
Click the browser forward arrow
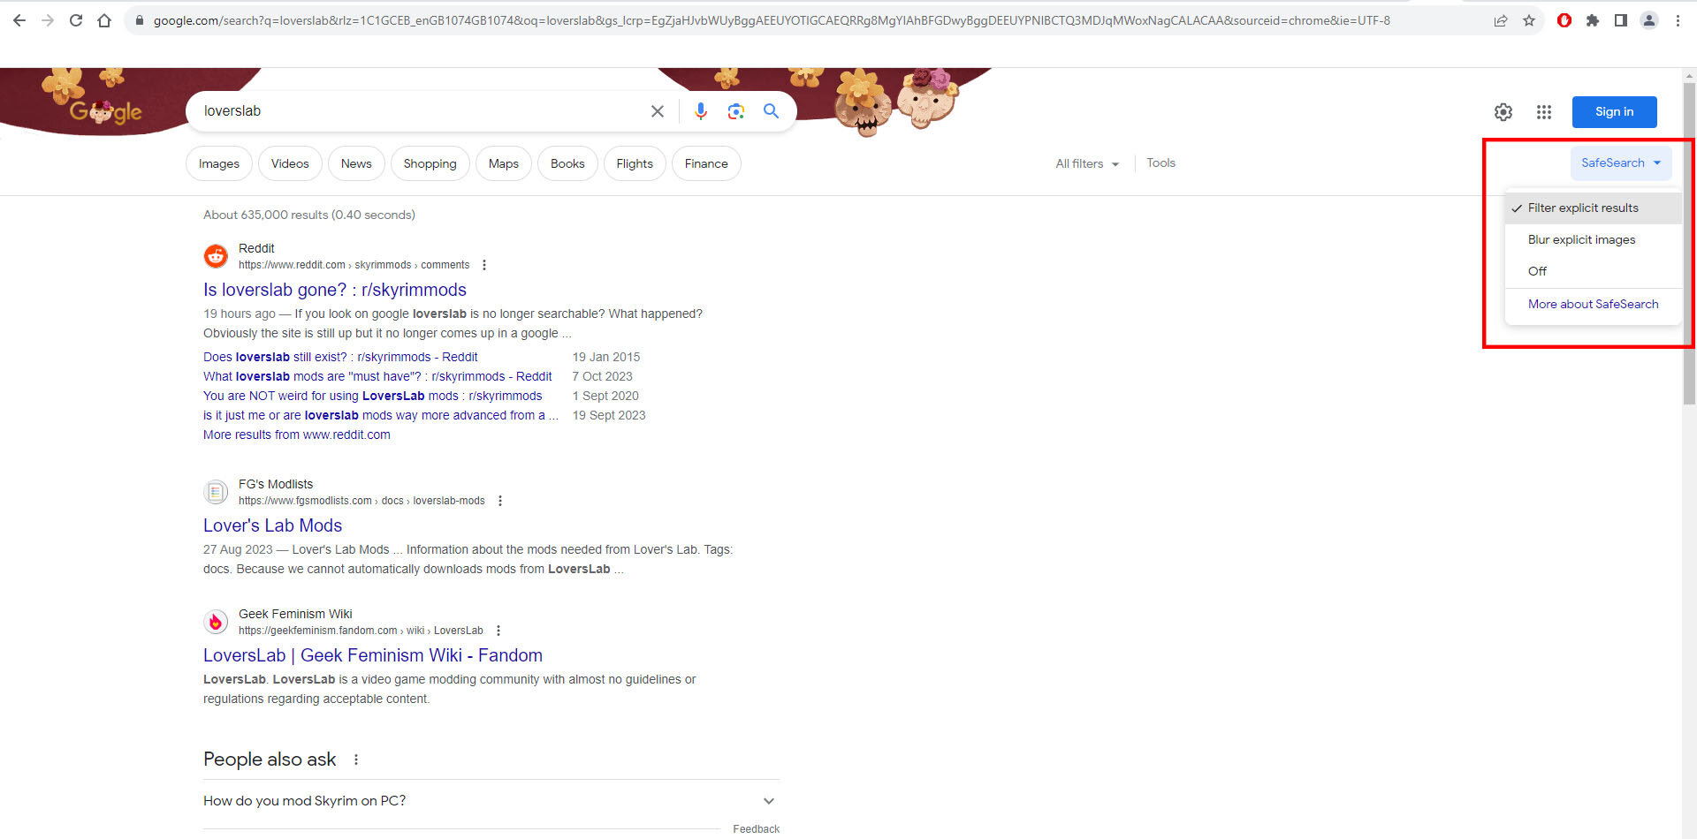coord(48,20)
